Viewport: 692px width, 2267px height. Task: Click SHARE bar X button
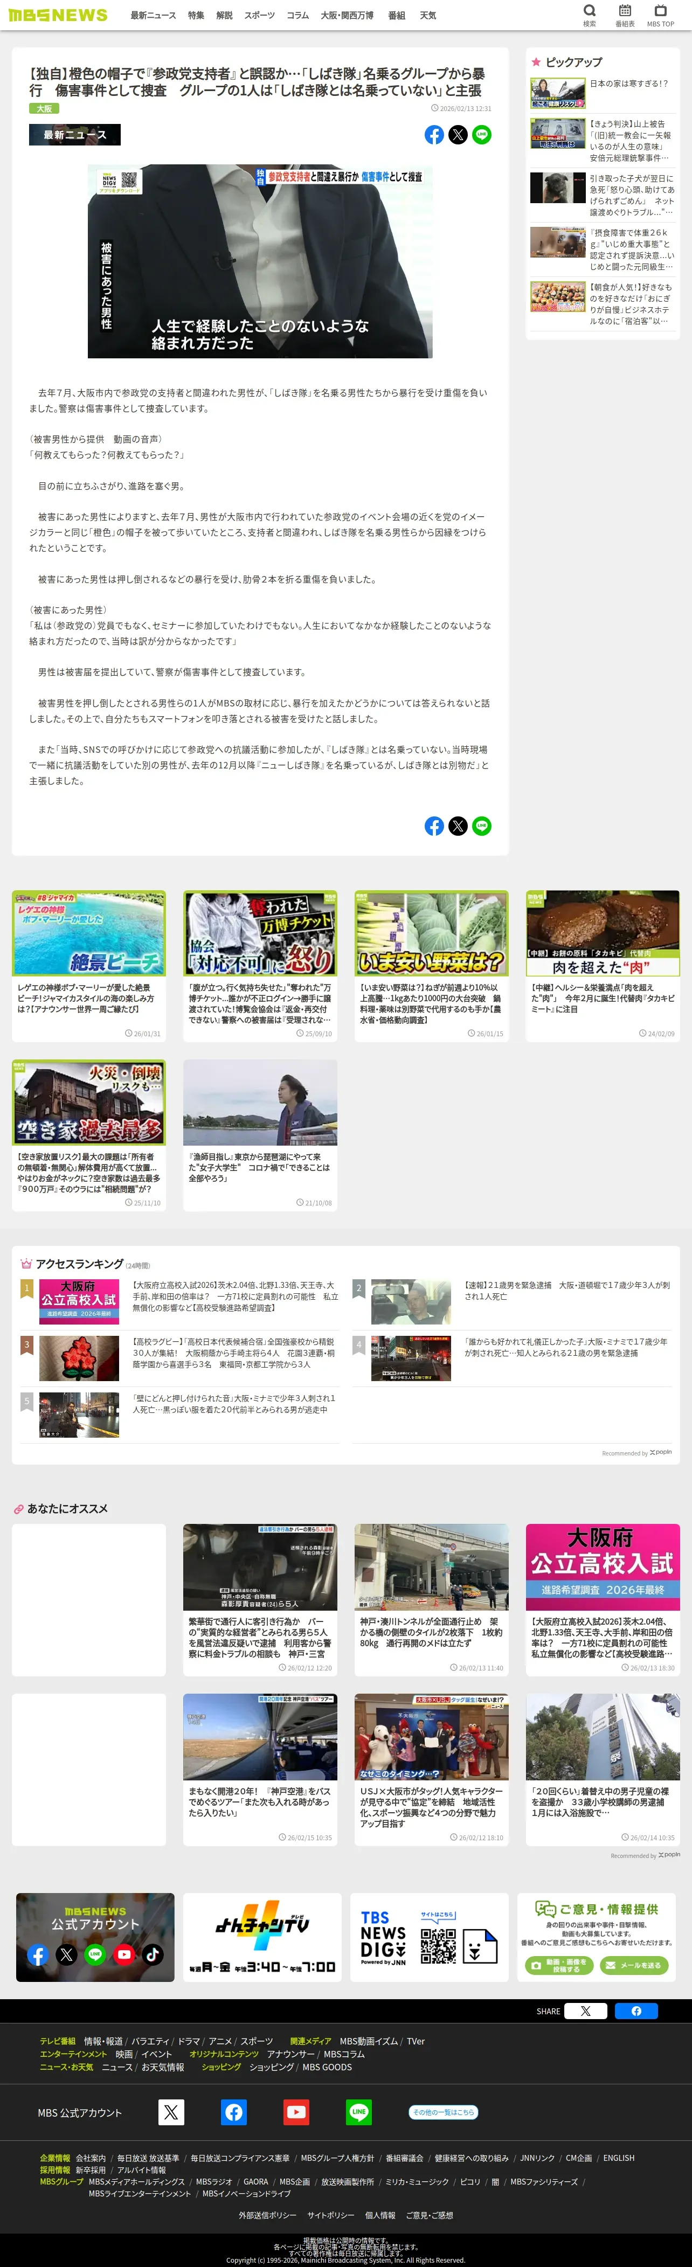[585, 2011]
